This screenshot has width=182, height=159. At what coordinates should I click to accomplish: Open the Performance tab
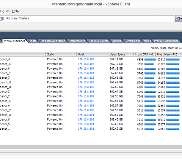[x=77, y=41]
